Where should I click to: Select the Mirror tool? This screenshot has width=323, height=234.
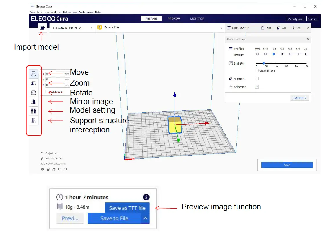pyautogui.click(x=33, y=102)
